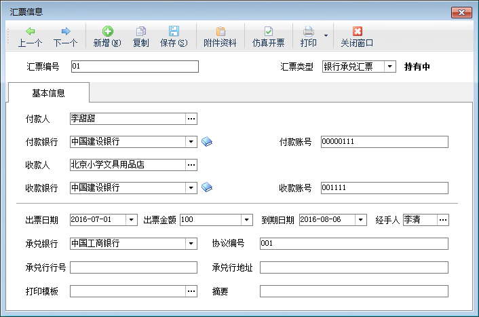Go to previous record with 上一个
The image size is (479, 317).
click(x=30, y=37)
